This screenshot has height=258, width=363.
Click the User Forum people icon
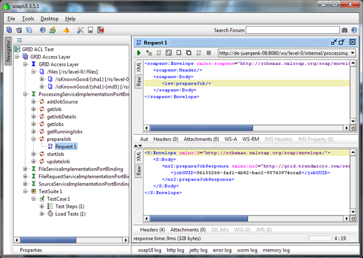(53, 30)
